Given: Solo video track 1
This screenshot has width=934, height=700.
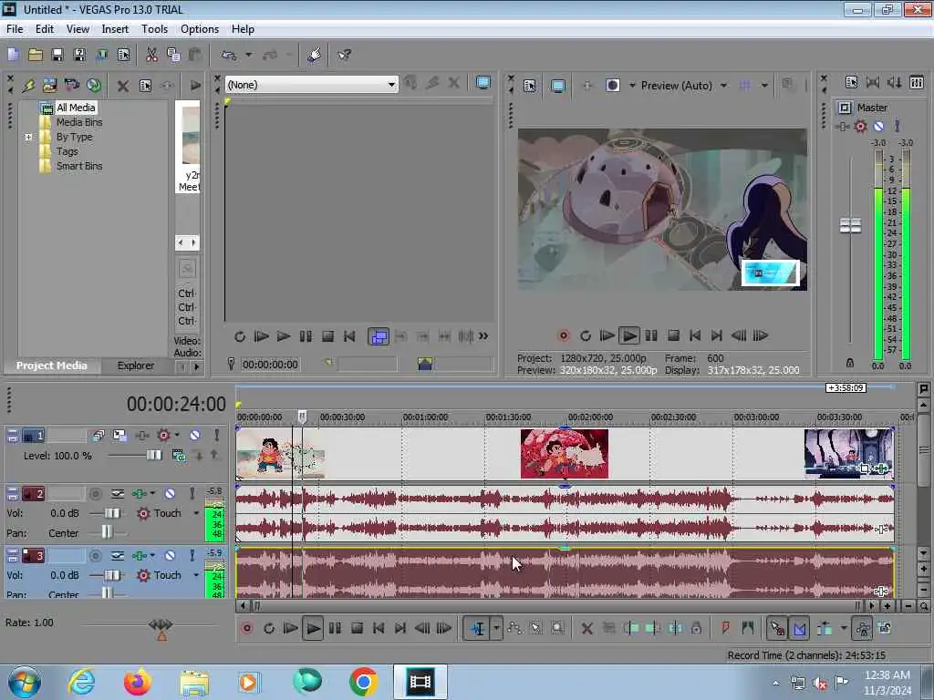Looking at the screenshot, I should click(x=216, y=435).
